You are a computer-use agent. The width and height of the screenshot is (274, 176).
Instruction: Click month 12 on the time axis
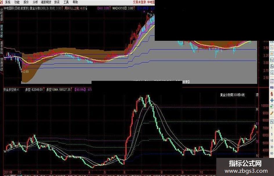[19, 172]
